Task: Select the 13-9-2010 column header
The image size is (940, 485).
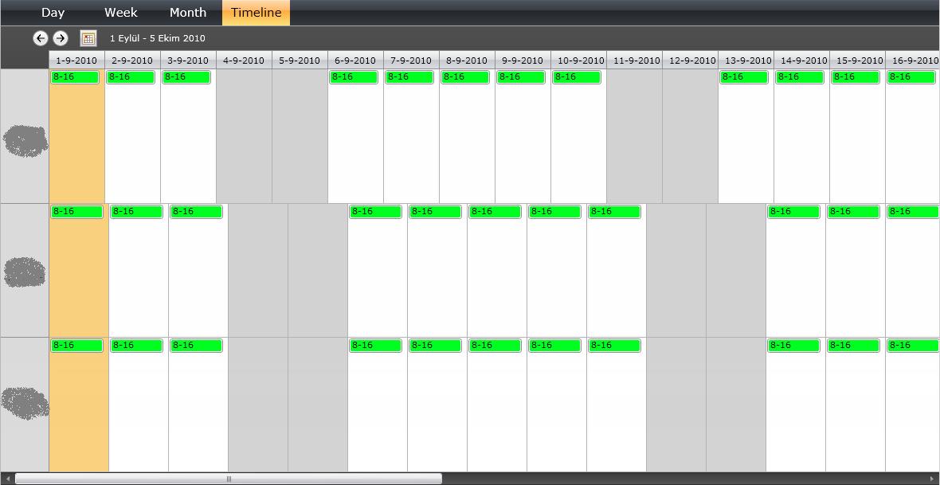Action: pos(746,60)
